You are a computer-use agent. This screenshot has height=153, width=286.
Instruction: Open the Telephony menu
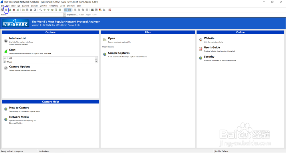[x=54, y=6]
